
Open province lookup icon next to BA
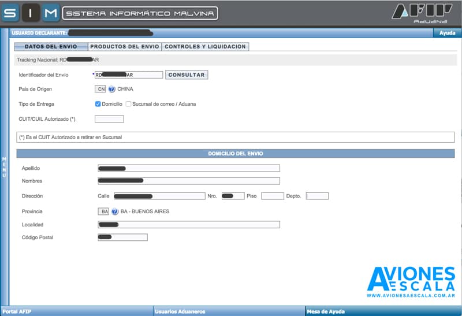click(115, 211)
